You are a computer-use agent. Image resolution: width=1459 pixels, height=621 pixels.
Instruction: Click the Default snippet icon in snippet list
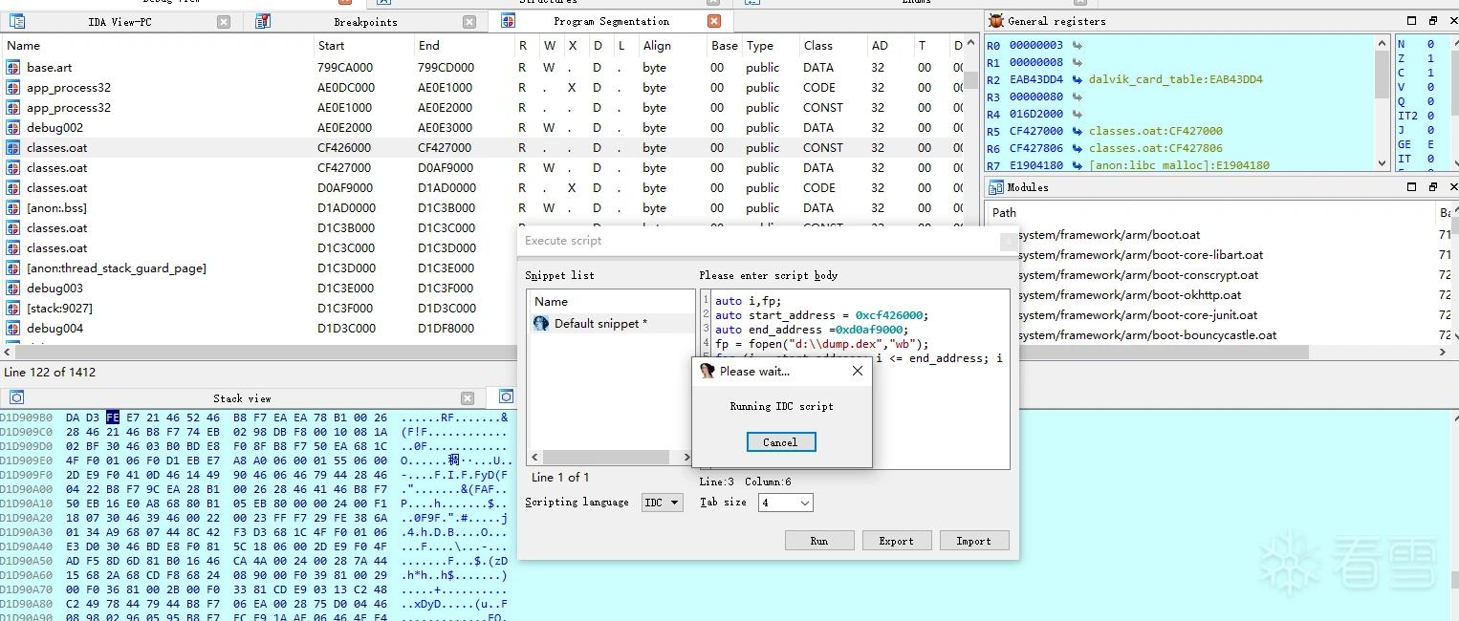(x=541, y=324)
